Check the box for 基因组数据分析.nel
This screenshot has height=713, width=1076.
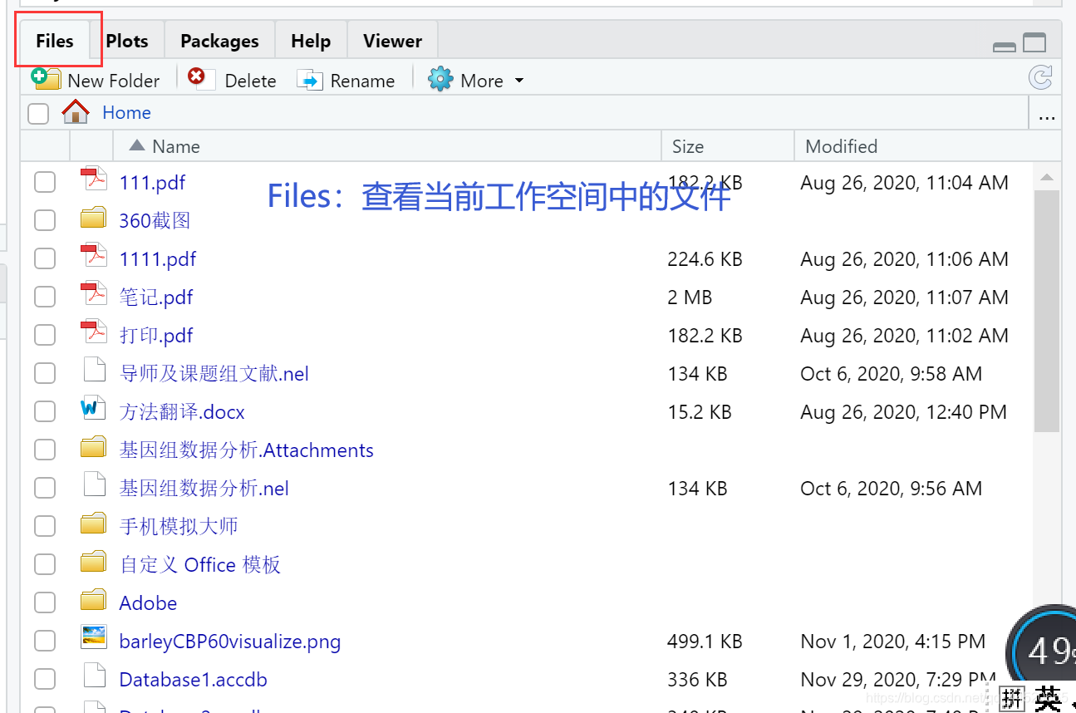pos(45,488)
